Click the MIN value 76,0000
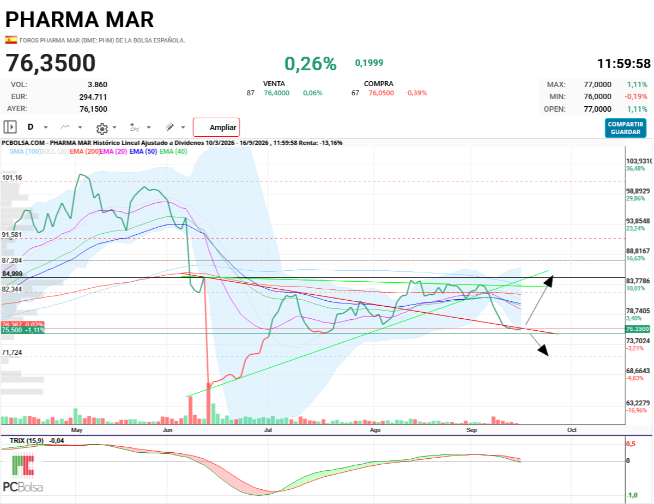This screenshot has width=654, height=504. click(x=597, y=96)
